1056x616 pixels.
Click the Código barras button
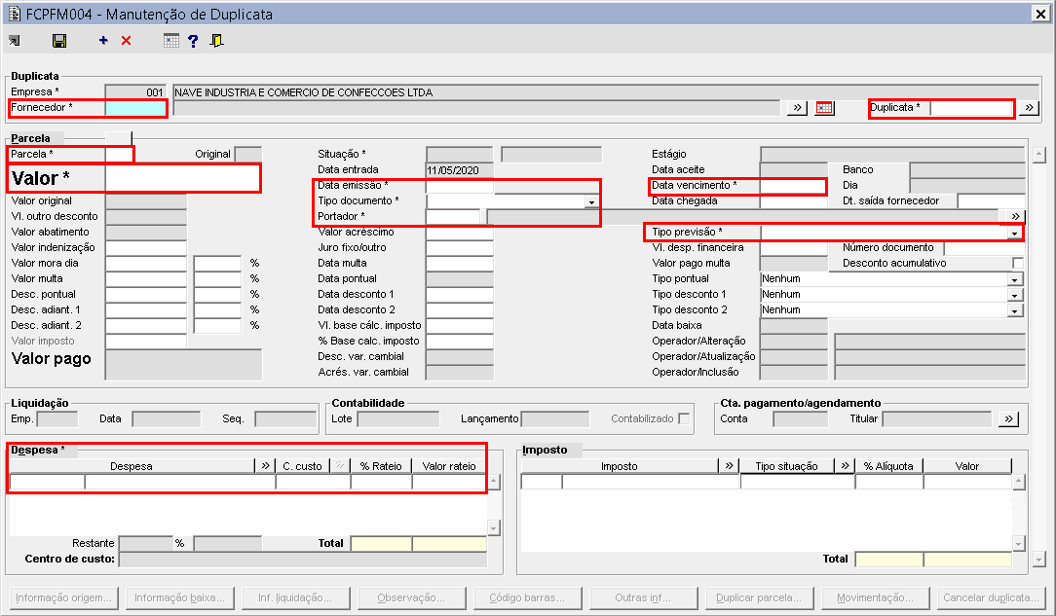(527, 598)
